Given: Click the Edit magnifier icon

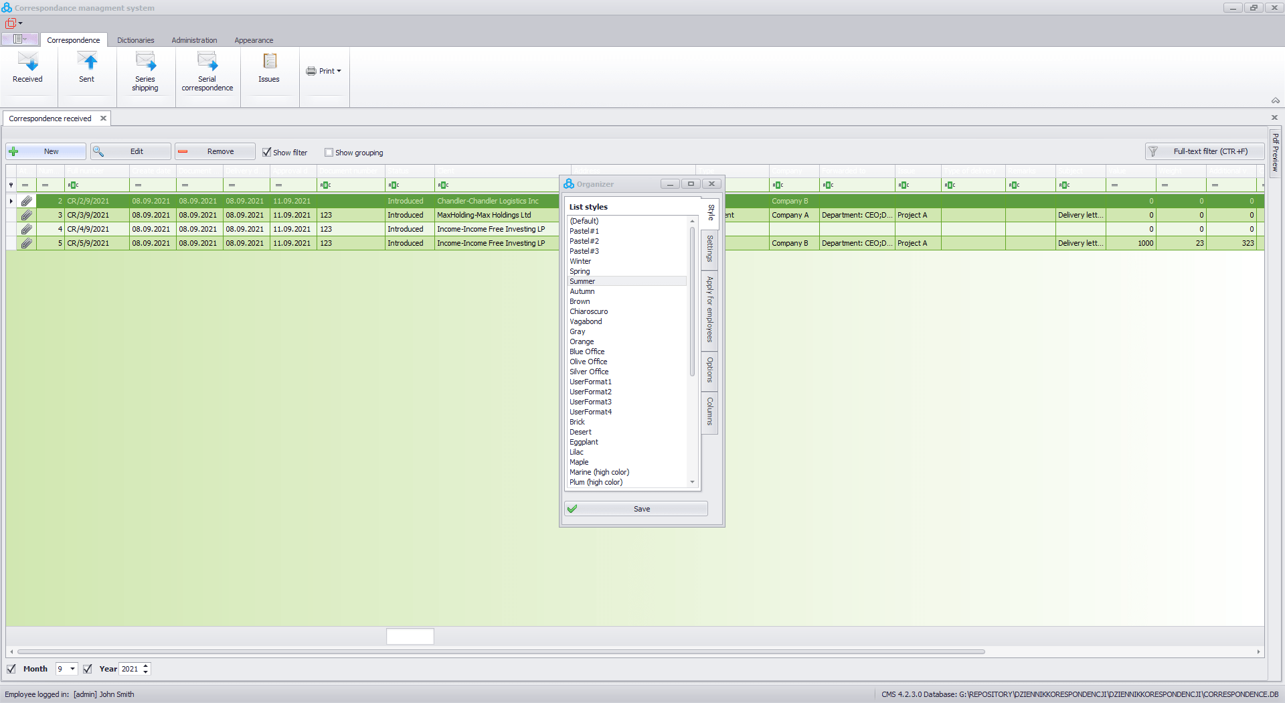Looking at the screenshot, I should click(98, 151).
